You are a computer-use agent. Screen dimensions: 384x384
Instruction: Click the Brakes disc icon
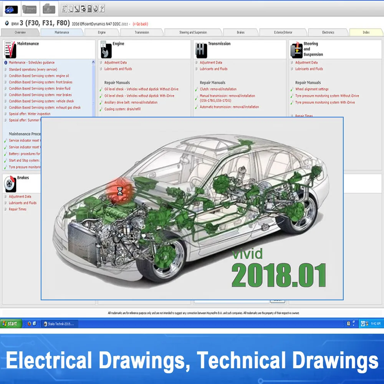10,184
